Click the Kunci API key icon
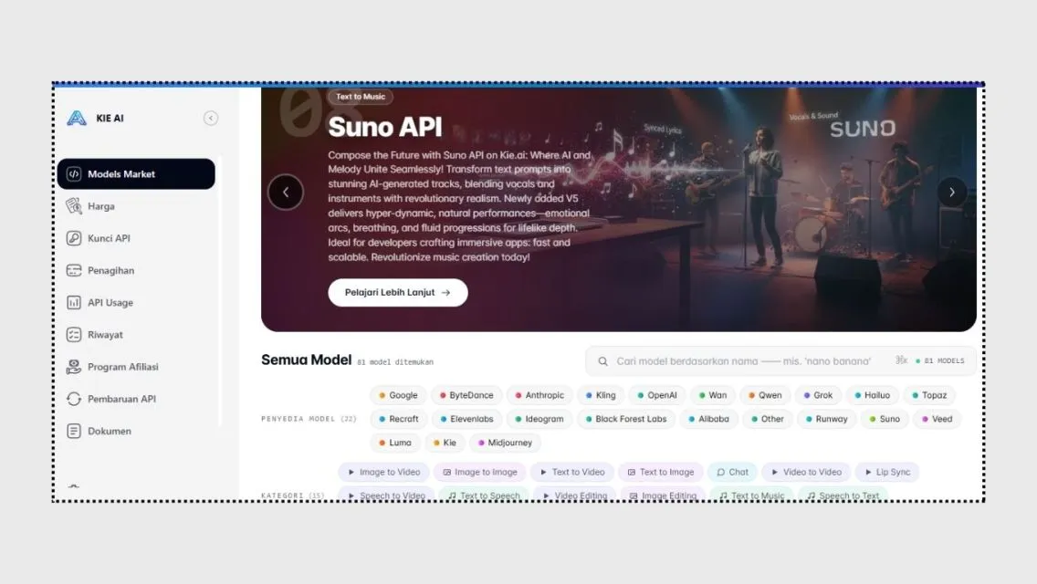This screenshot has width=1037, height=584. click(73, 238)
